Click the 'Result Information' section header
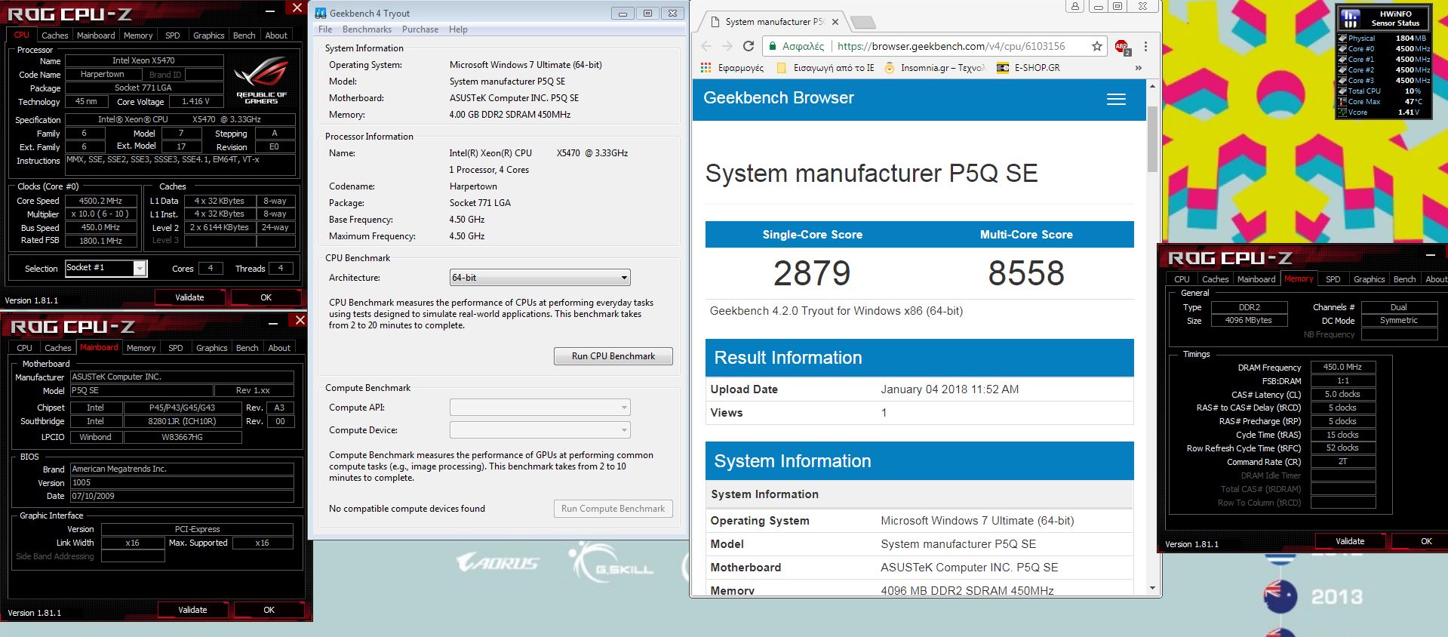The height and width of the screenshot is (637, 1448). (x=919, y=358)
